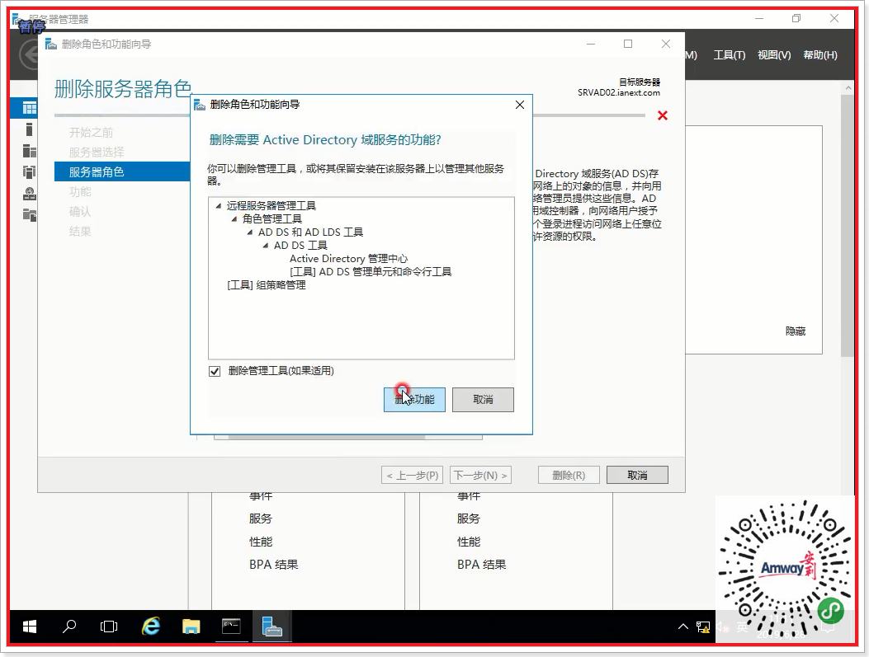Image resolution: width=869 pixels, height=657 pixels.
Task: Open BPA 结果 in left server tile
Action: click(x=274, y=565)
